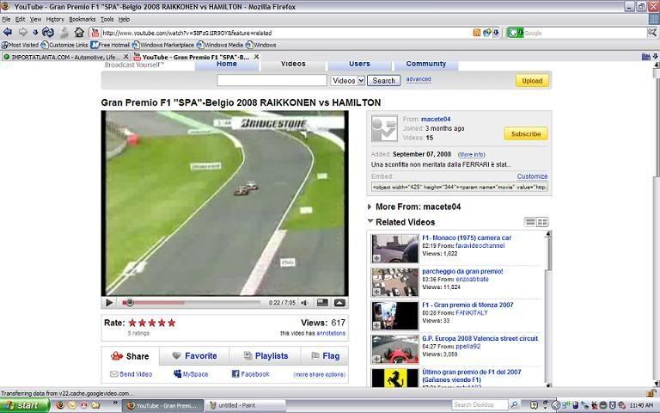Go to Firefox home icon

pos(78,33)
